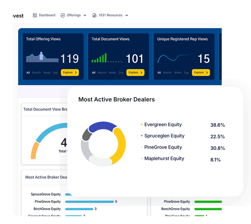Select Day filter in Total Document Views

(121, 73)
